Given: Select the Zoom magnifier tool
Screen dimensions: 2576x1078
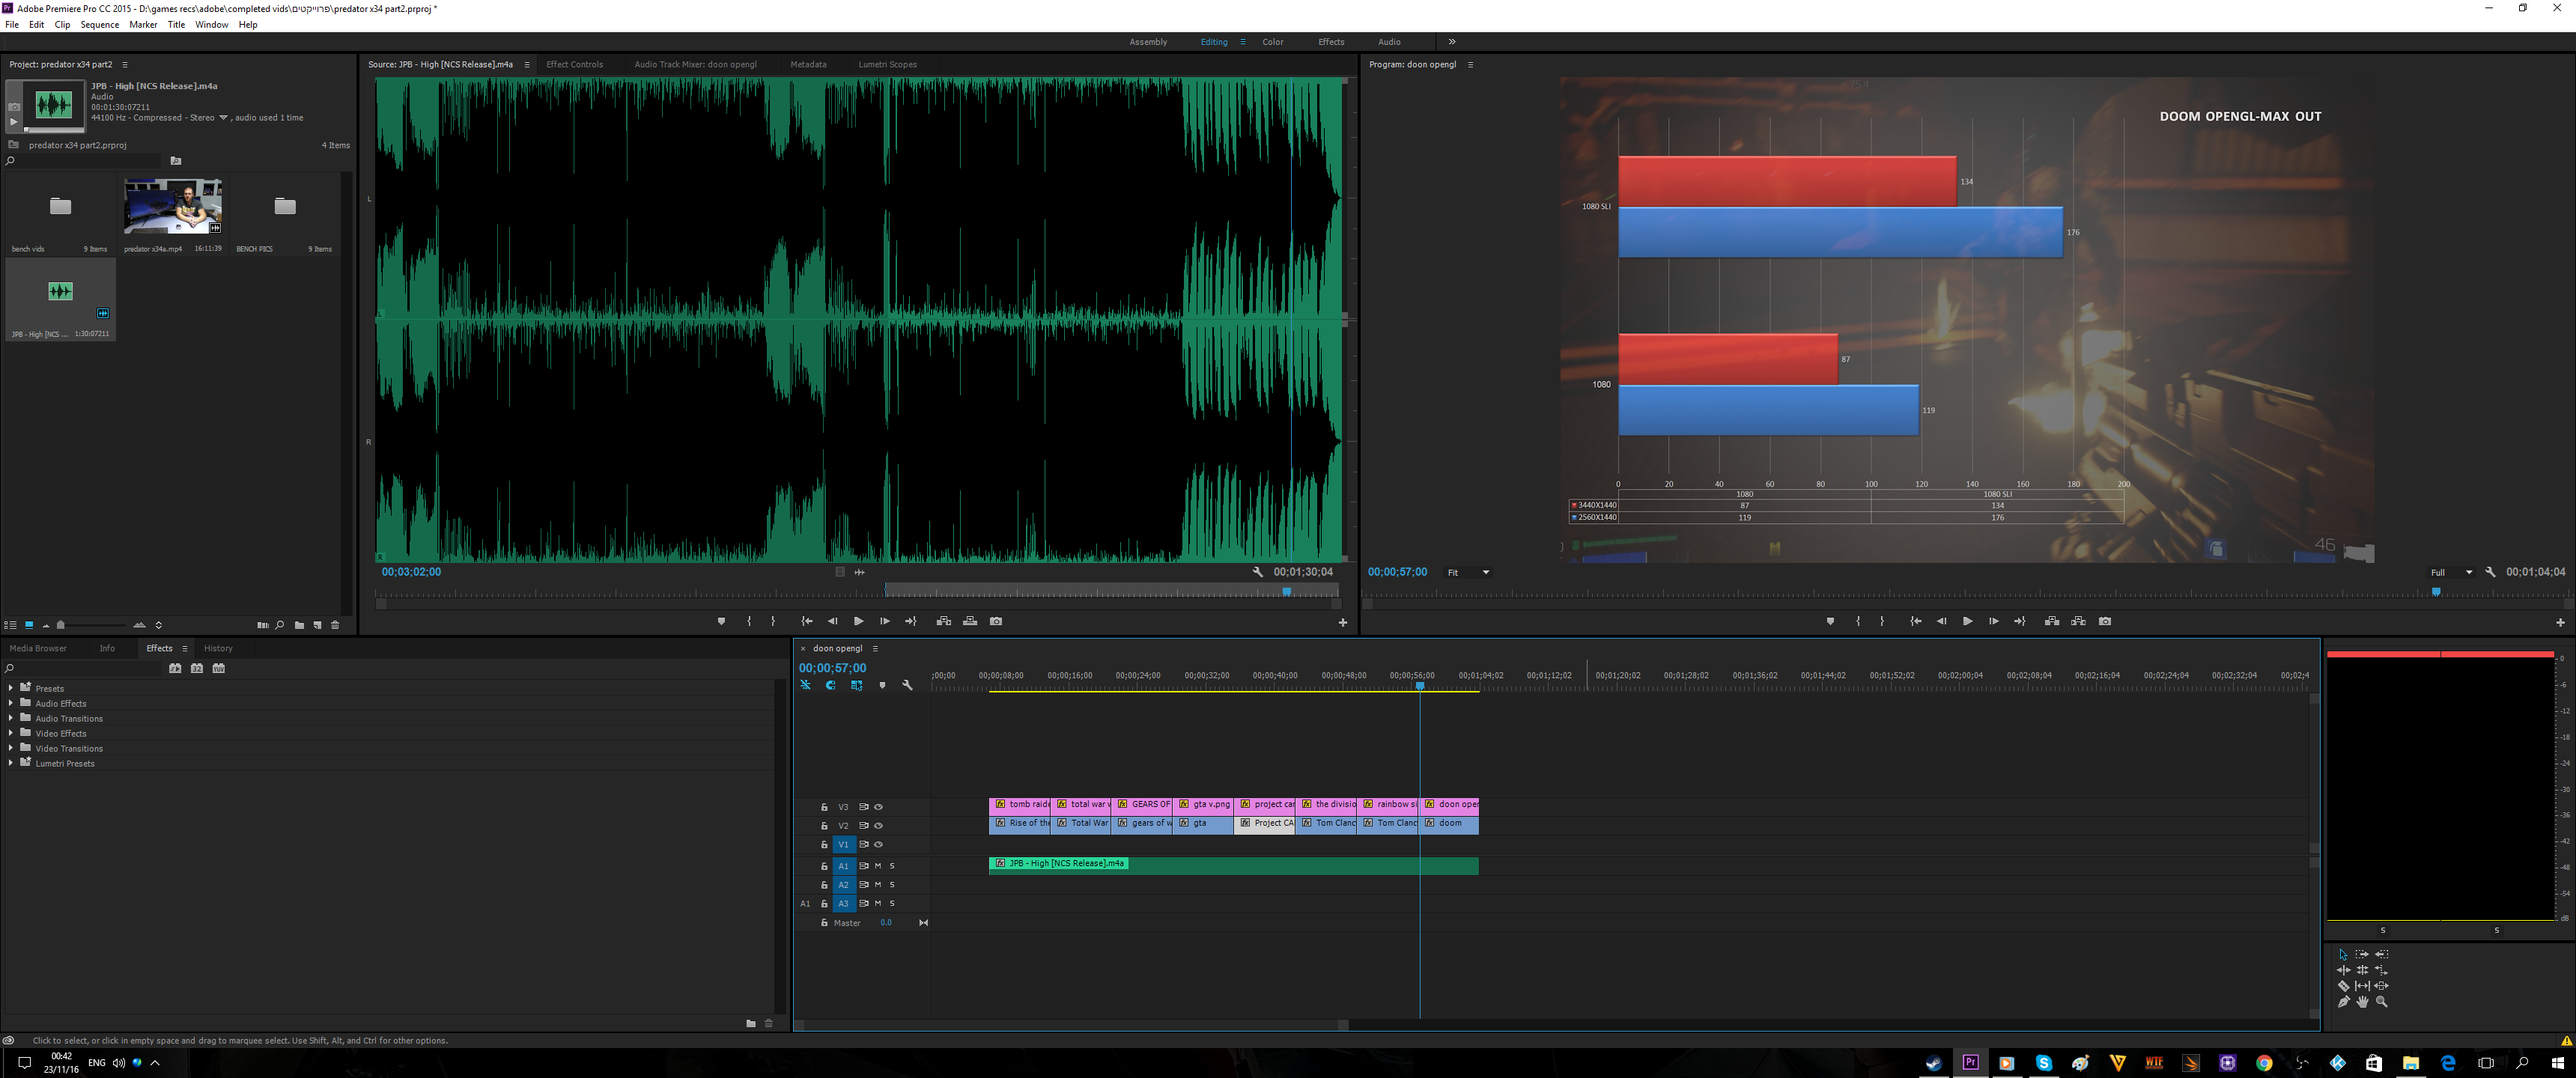Looking at the screenshot, I should (x=2382, y=1002).
